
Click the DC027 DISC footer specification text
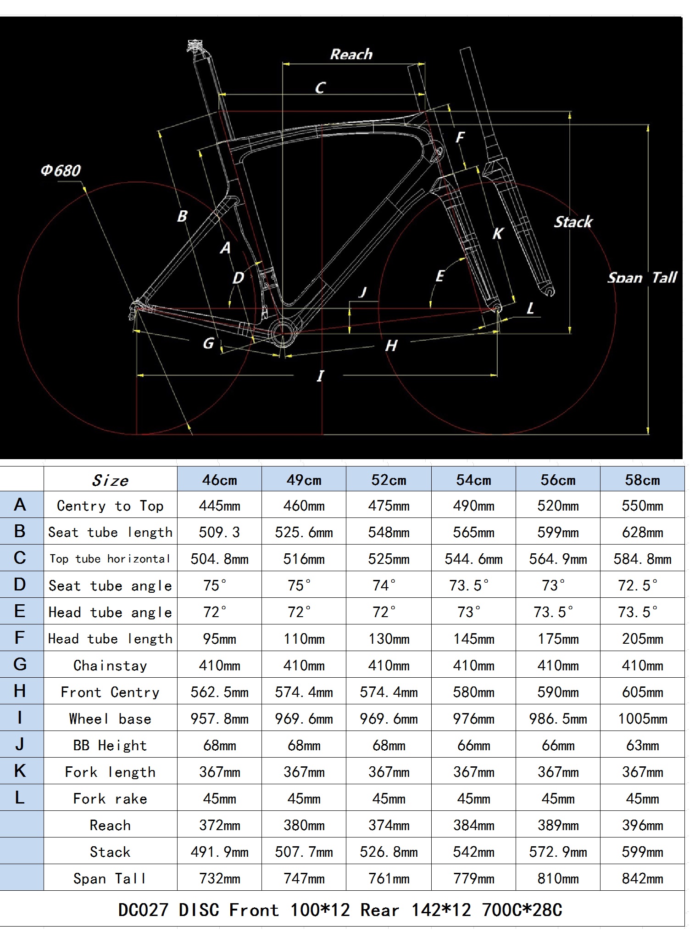coord(340,910)
